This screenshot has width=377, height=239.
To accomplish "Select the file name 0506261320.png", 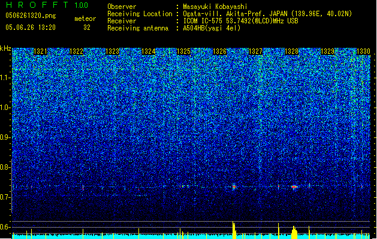I will point(31,16).
